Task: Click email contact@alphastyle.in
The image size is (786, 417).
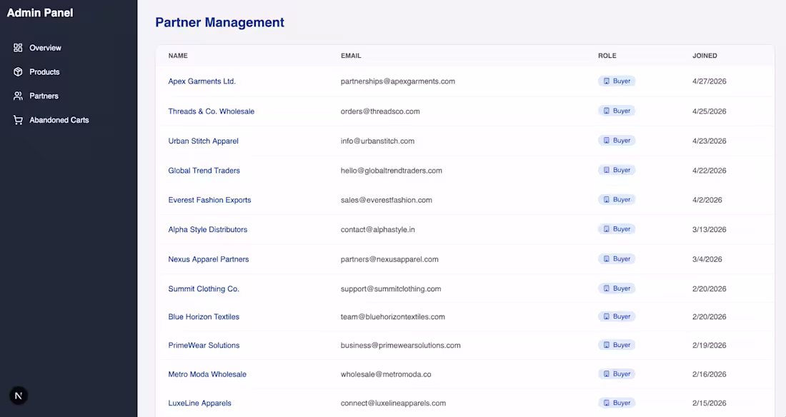Action: pyautogui.click(x=378, y=229)
